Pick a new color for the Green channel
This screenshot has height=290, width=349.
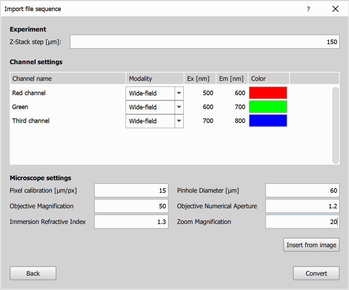pyautogui.click(x=268, y=107)
